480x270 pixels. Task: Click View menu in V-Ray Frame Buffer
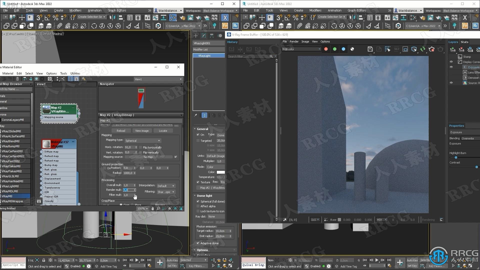pos(314,41)
